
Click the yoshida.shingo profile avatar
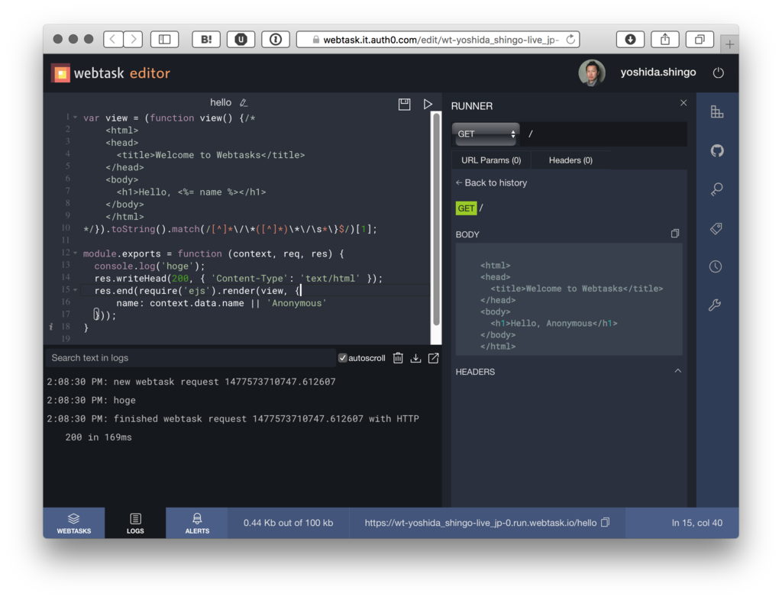click(x=592, y=73)
